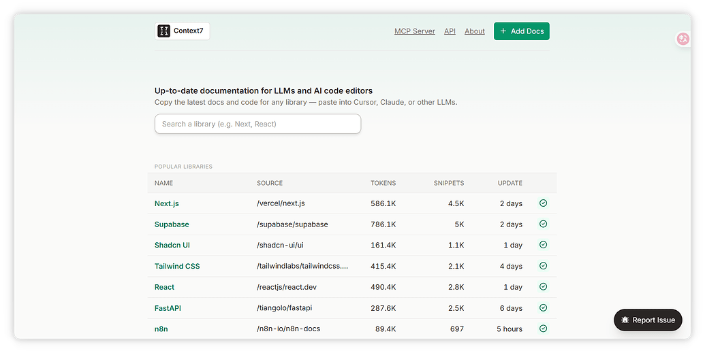The width and height of the screenshot is (705, 353).
Task: Click the check status icon for Tailwind CSS
Action: click(543, 266)
